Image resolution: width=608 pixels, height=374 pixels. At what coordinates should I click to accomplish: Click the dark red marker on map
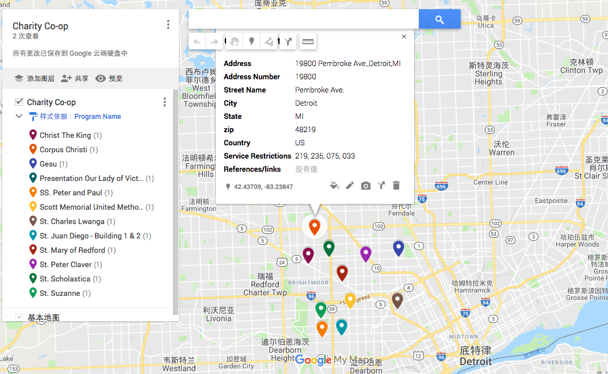coord(342,272)
